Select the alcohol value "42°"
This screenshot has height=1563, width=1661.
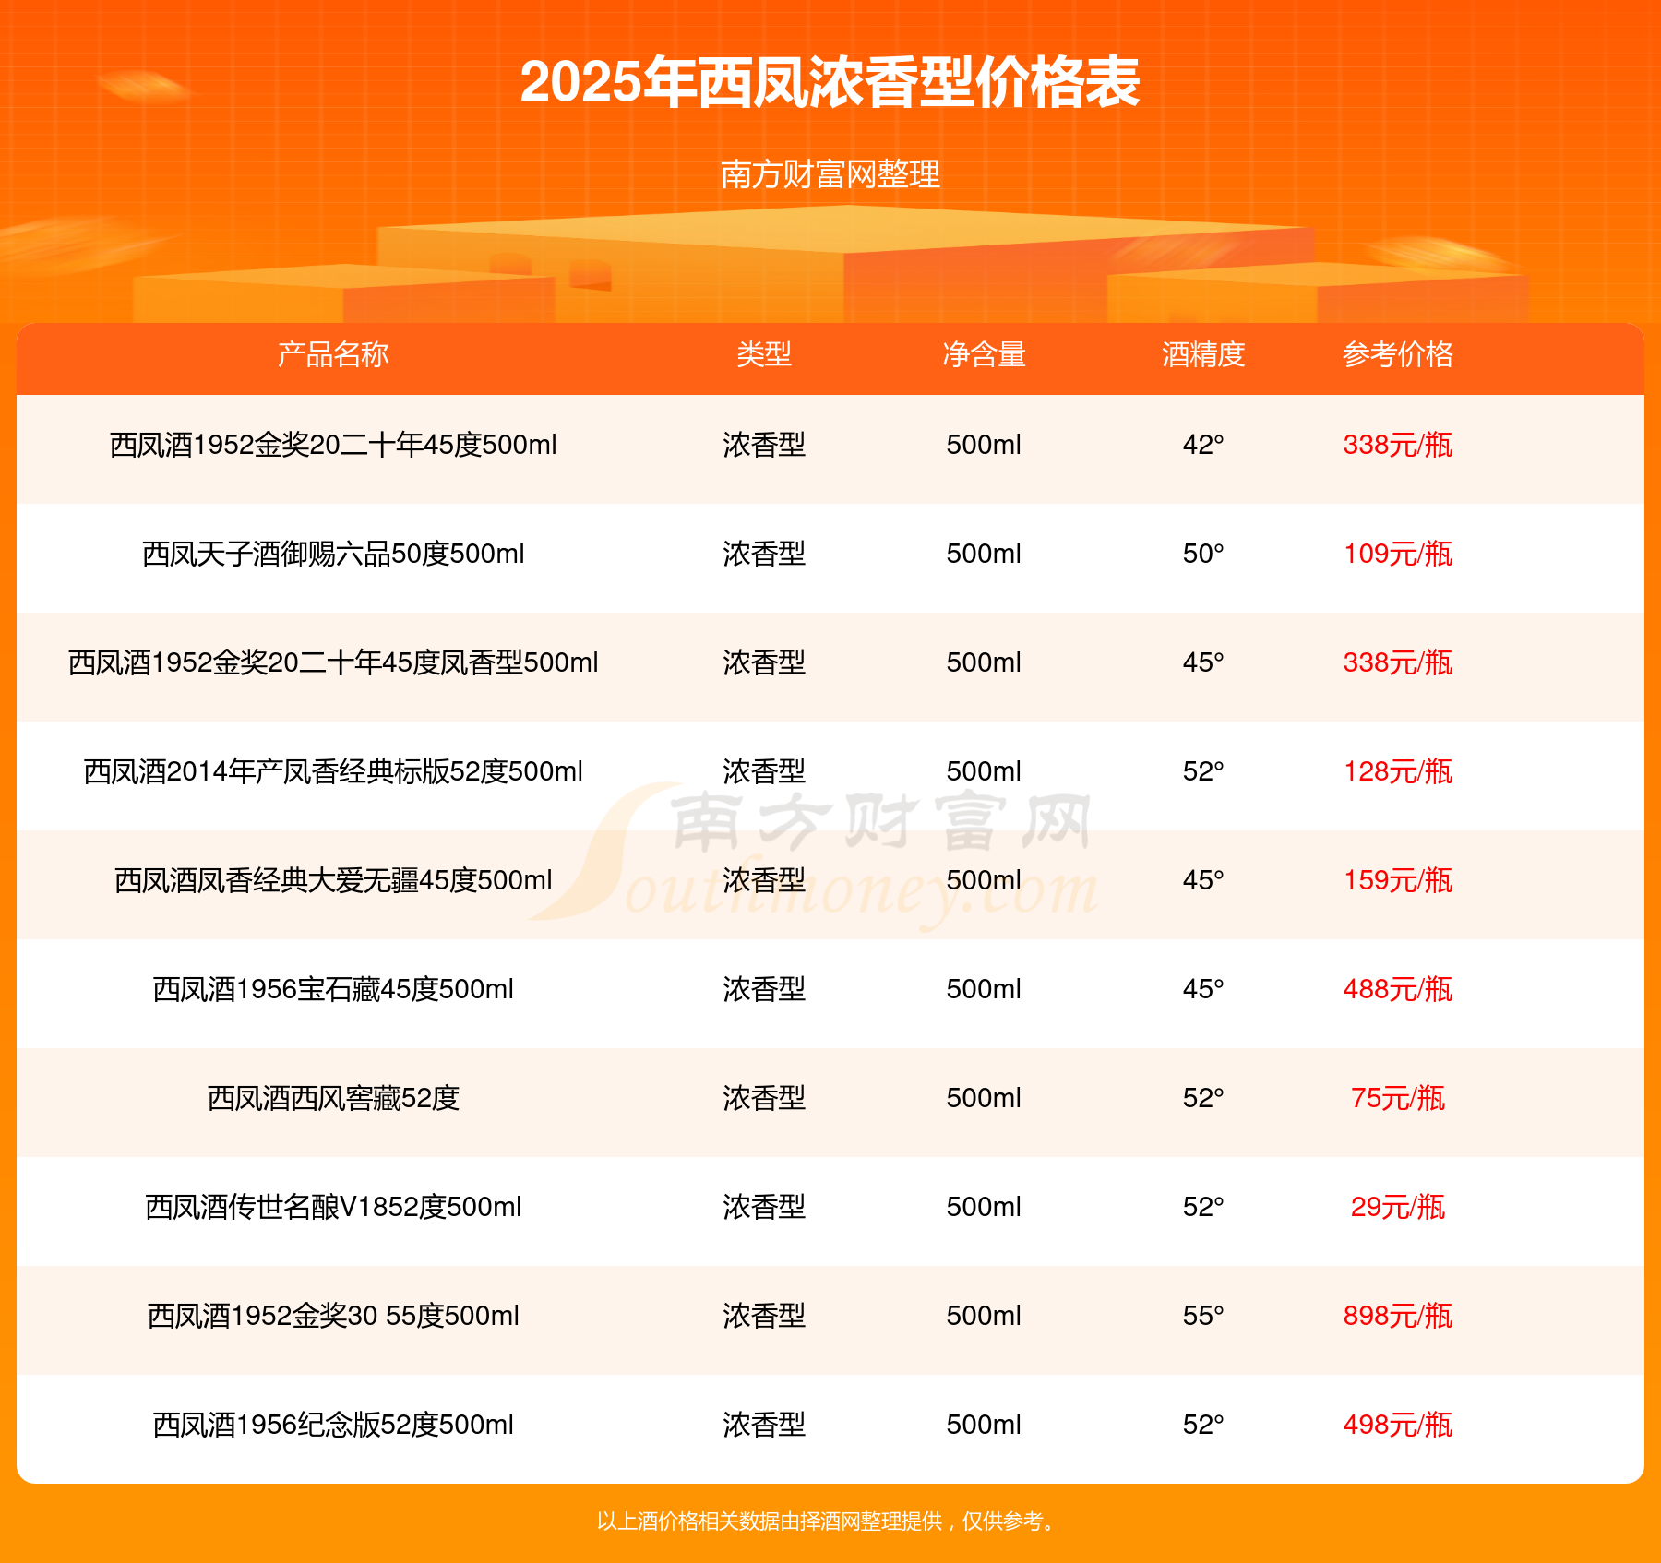[1203, 445]
